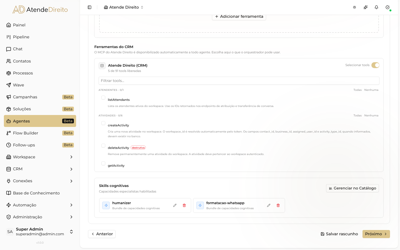
Task: Toggle the Selecionar tools switch
Action: pyautogui.click(x=375, y=65)
